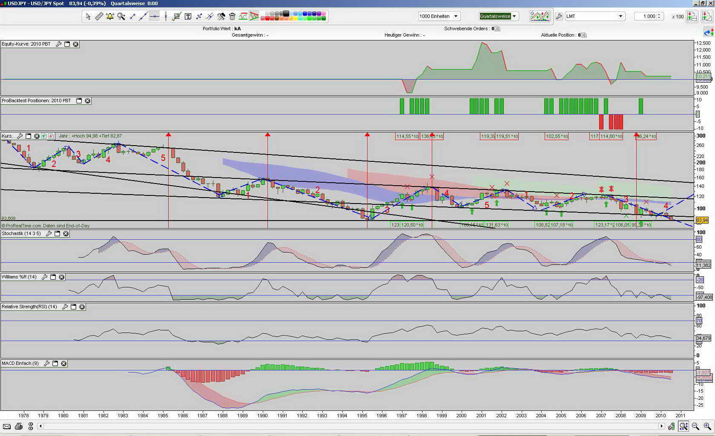Toggle zoom magnifier mode in status bar
This screenshot has width=715, height=436.
(682, 426)
